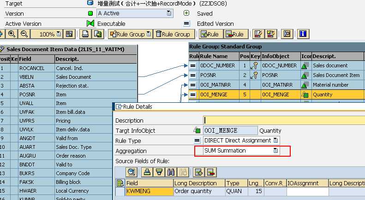Image resolution: width=365 pixels, height=200 pixels.
Task: Select the VBELN source field row
Action: [69, 77]
